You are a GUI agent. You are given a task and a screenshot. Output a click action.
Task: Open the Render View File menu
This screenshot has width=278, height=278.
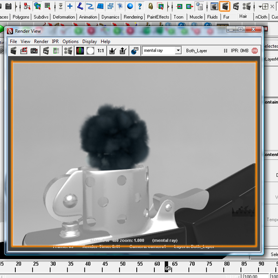tap(13, 42)
